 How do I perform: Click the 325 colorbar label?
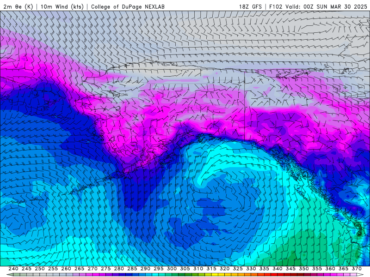[238, 269]
